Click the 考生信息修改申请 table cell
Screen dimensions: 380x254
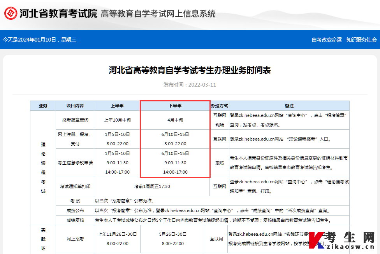pos(75,163)
